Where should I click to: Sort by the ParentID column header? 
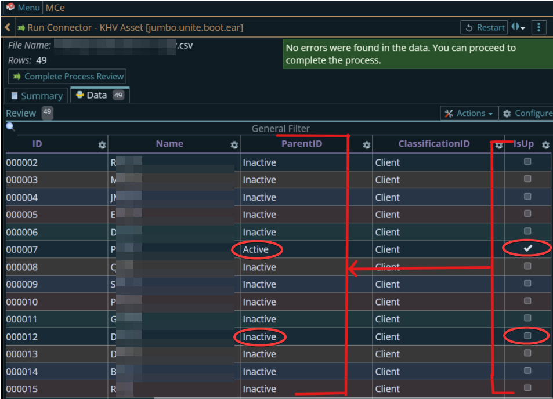[302, 144]
